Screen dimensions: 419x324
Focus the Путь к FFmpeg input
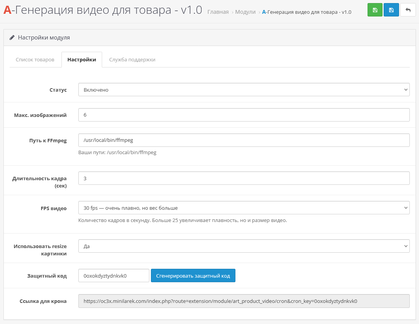click(x=244, y=140)
